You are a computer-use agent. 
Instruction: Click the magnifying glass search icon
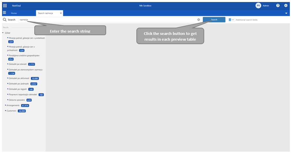(5, 20)
